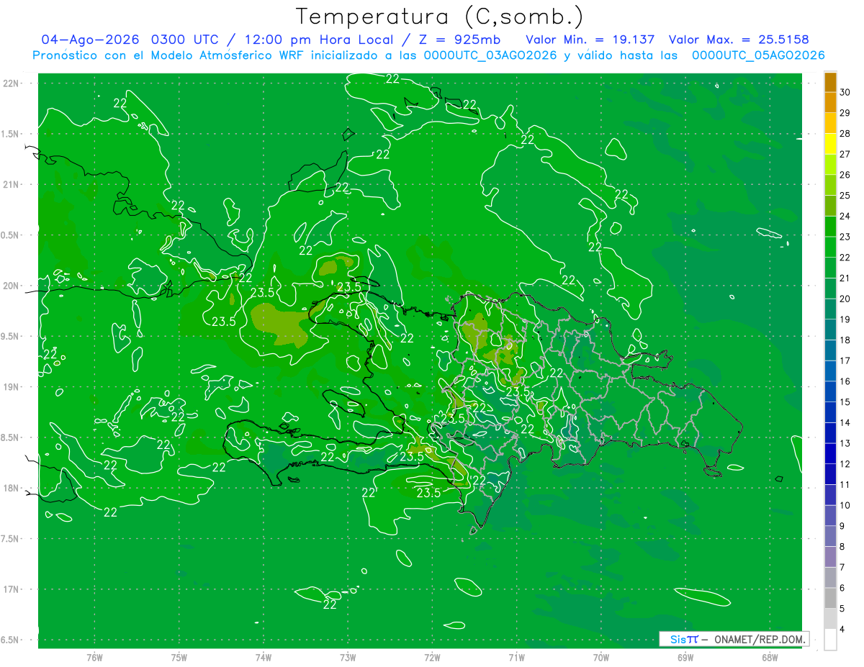The width and height of the screenshot is (864, 667).
Task: Click colorbar scale label '4'
Action: (x=843, y=630)
